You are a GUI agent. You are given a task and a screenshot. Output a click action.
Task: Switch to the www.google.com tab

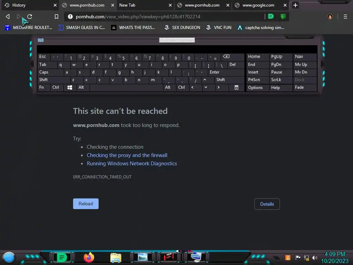click(261, 5)
